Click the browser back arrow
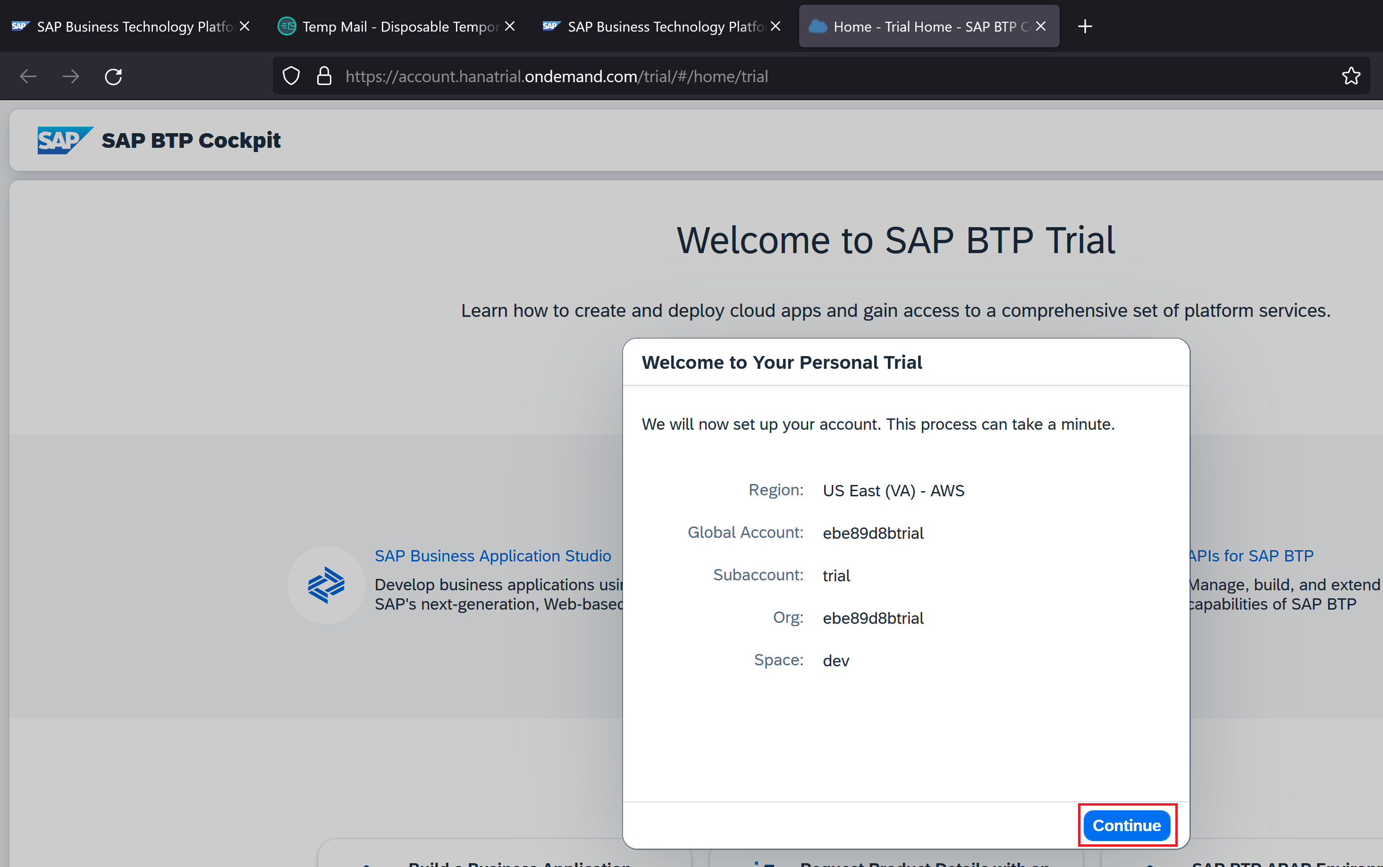The image size is (1383, 867). (28, 76)
